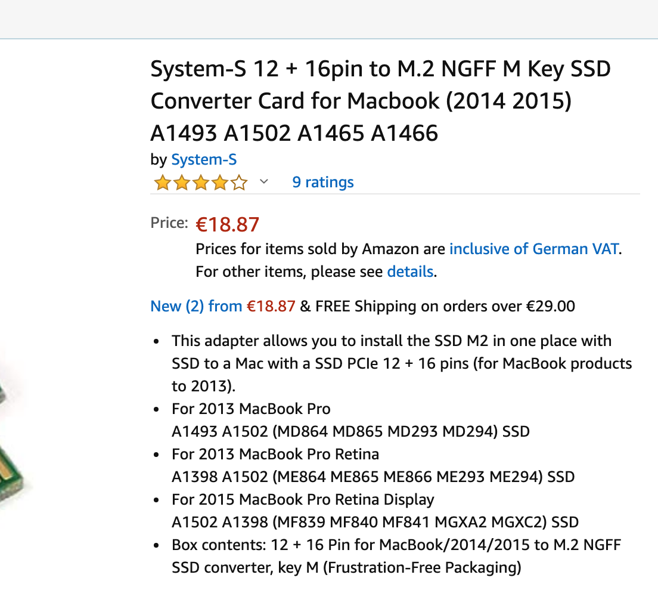
Task: Click the empty fifth rating star
Action: point(239,183)
